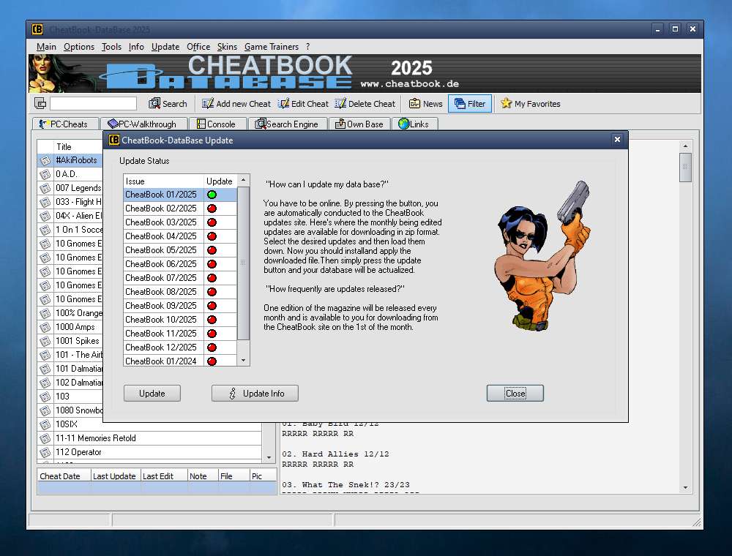The image size is (732, 556).
Task: Select 0 A.D. in the game list
Action: [x=67, y=174]
